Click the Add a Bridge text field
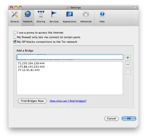 (x=70, y=57)
